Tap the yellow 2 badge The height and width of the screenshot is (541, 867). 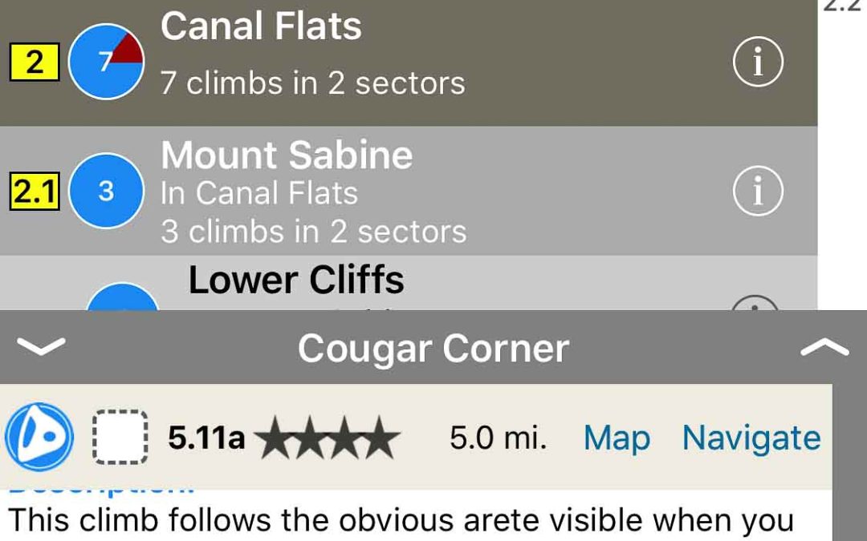click(35, 62)
